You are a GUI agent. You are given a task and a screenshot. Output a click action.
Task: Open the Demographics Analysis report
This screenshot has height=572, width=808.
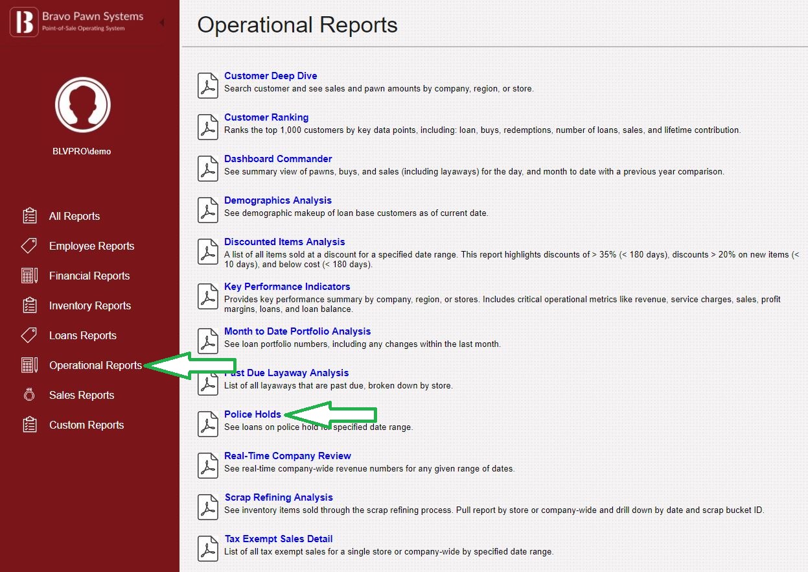[278, 200]
